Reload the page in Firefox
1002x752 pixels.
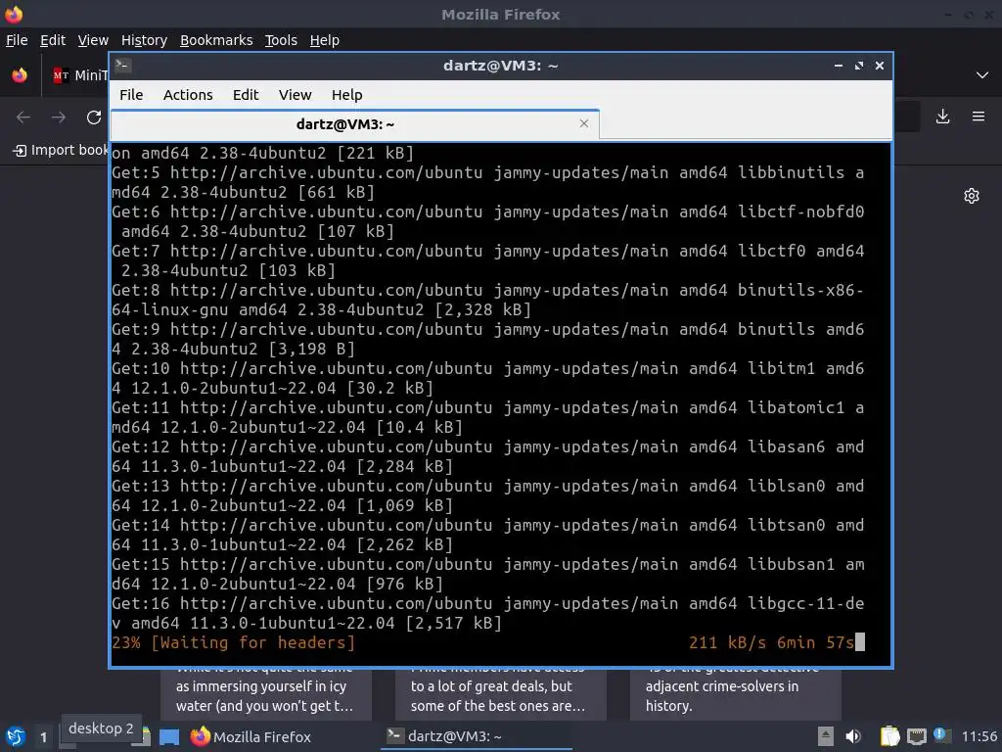click(x=94, y=117)
